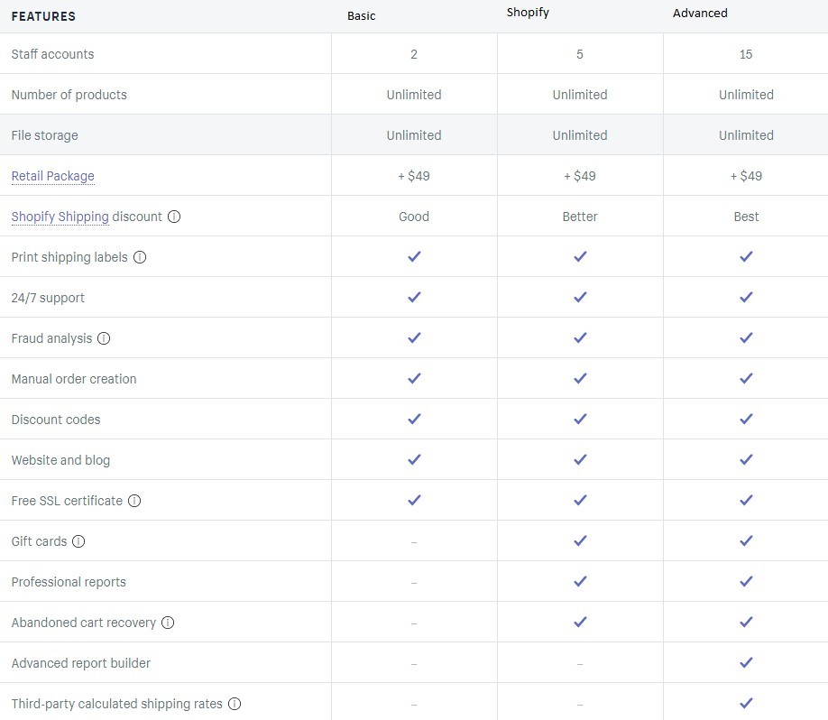Click Advanced checkmark for Website and blog
This screenshot has width=828, height=720.
[746, 459]
